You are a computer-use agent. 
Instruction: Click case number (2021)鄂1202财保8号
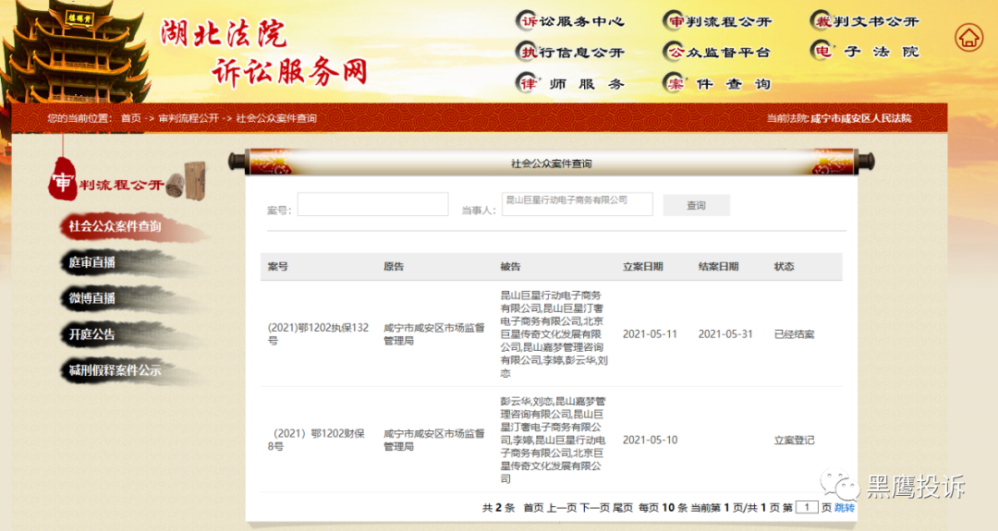click(x=316, y=440)
